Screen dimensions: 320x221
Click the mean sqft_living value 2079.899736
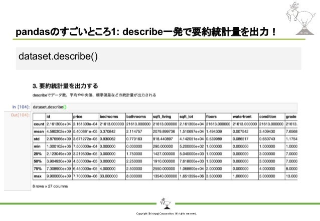(x=164, y=131)
